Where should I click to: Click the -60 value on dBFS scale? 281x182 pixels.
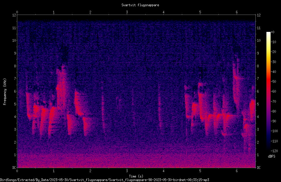[273, 91]
